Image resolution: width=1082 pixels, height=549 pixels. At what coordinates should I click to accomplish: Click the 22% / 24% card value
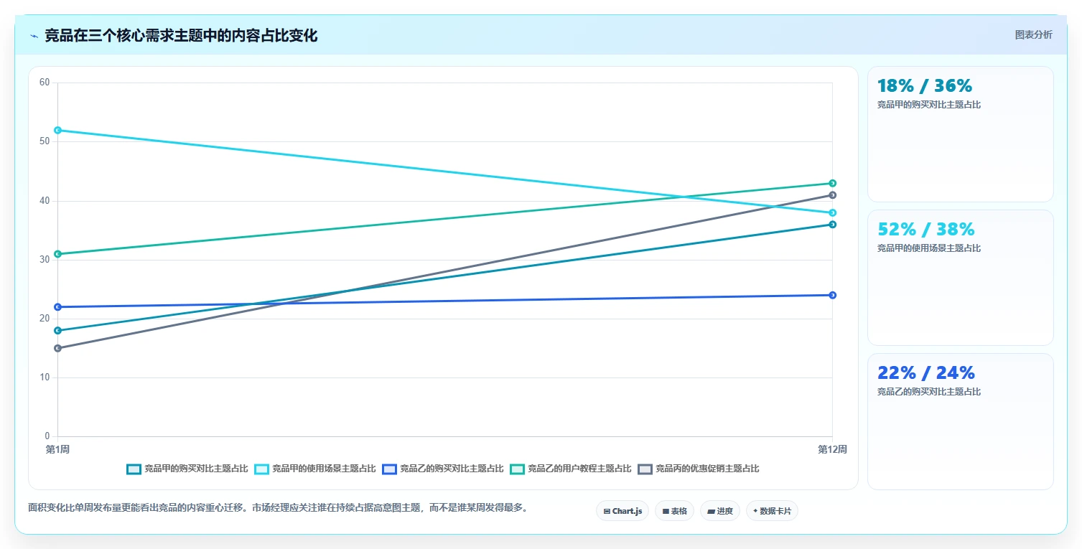click(x=926, y=372)
